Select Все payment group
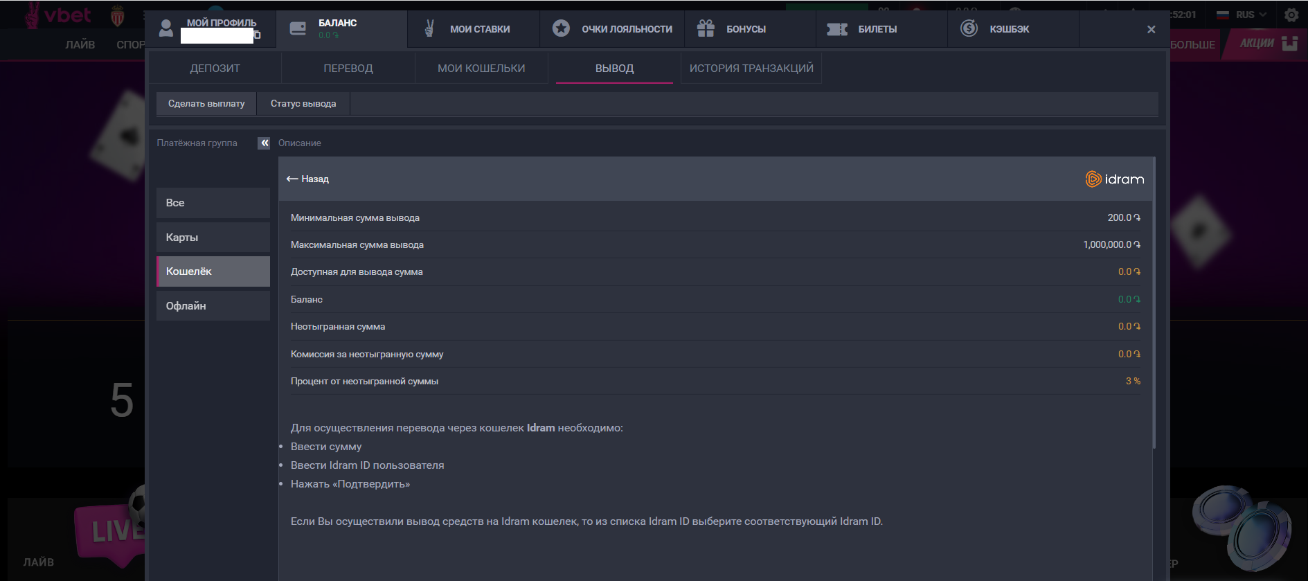Viewport: 1308px width, 581px height. point(213,203)
